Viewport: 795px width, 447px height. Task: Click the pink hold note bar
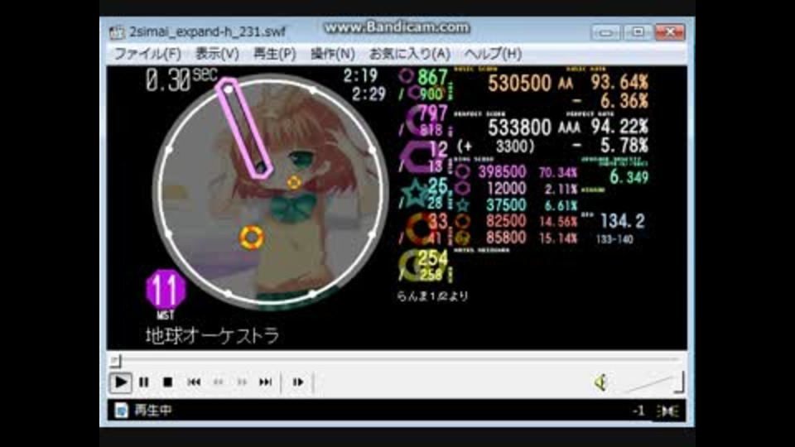pyautogui.click(x=243, y=127)
